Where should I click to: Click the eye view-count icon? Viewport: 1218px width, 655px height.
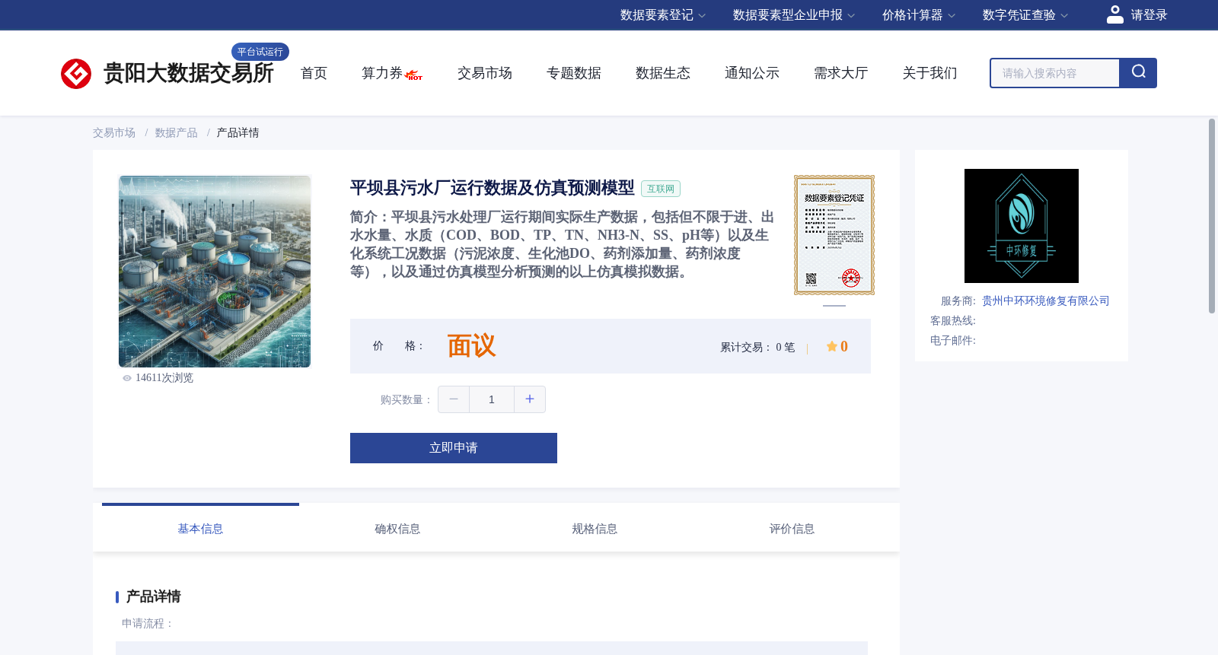tap(127, 378)
